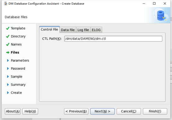172x120 pixels.
Task: Click the CTL Path(K) label
Action: click(52, 39)
